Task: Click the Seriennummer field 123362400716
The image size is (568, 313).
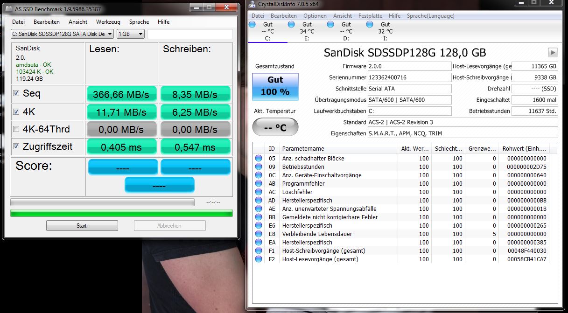Action: point(409,77)
